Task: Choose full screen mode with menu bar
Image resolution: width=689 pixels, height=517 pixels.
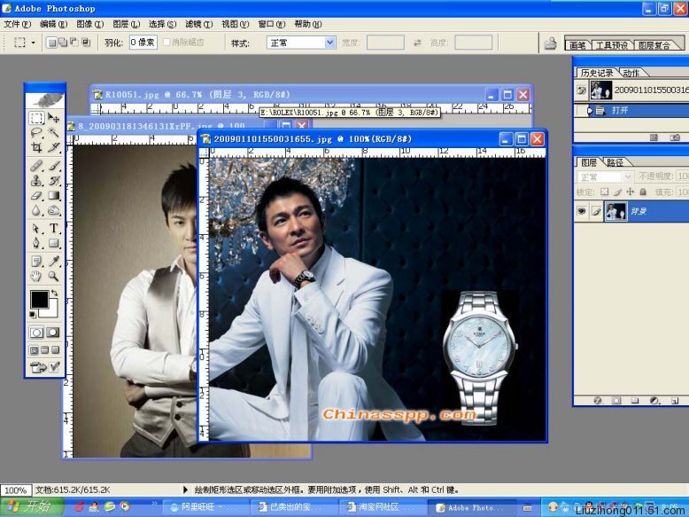Action: coord(44,349)
